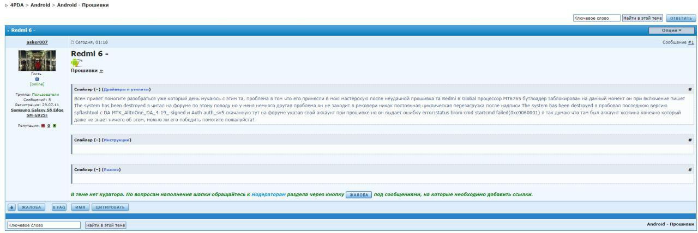This screenshot has height=233, width=698.
Task: Open the Android breadcrumb link
Action: point(41,5)
